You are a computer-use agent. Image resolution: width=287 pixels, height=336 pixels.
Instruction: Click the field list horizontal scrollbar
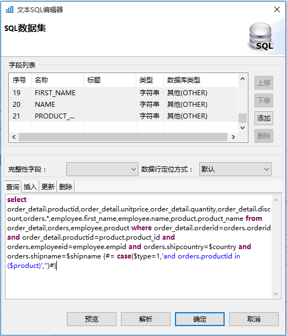(x=123, y=137)
